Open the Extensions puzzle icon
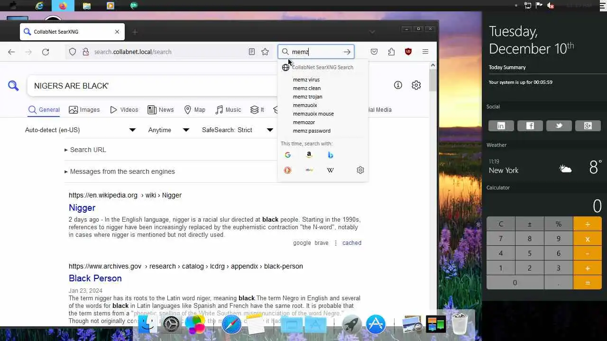Viewport: 607px width, 341px height. point(391,52)
